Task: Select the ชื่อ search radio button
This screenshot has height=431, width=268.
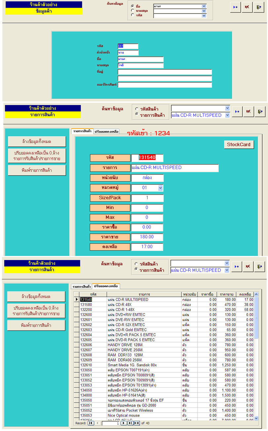Action: click(133, 6)
